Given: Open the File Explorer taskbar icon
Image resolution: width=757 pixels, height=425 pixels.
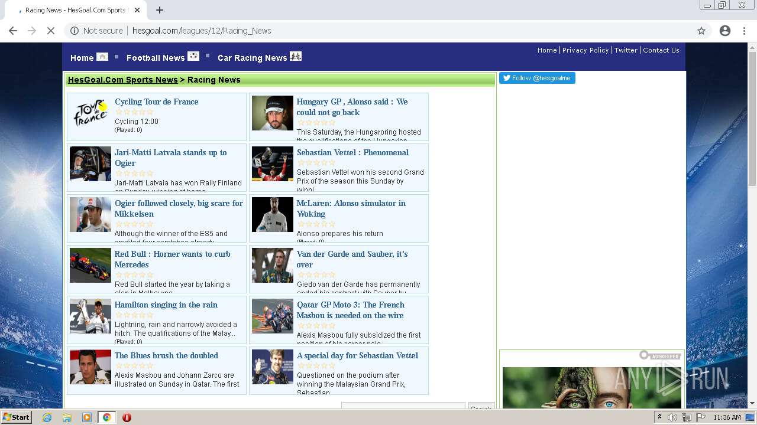Looking at the screenshot, I should tap(67, 417).
